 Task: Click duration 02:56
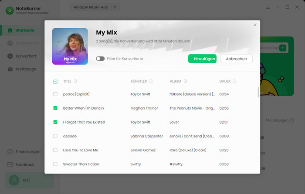[224, 108]
